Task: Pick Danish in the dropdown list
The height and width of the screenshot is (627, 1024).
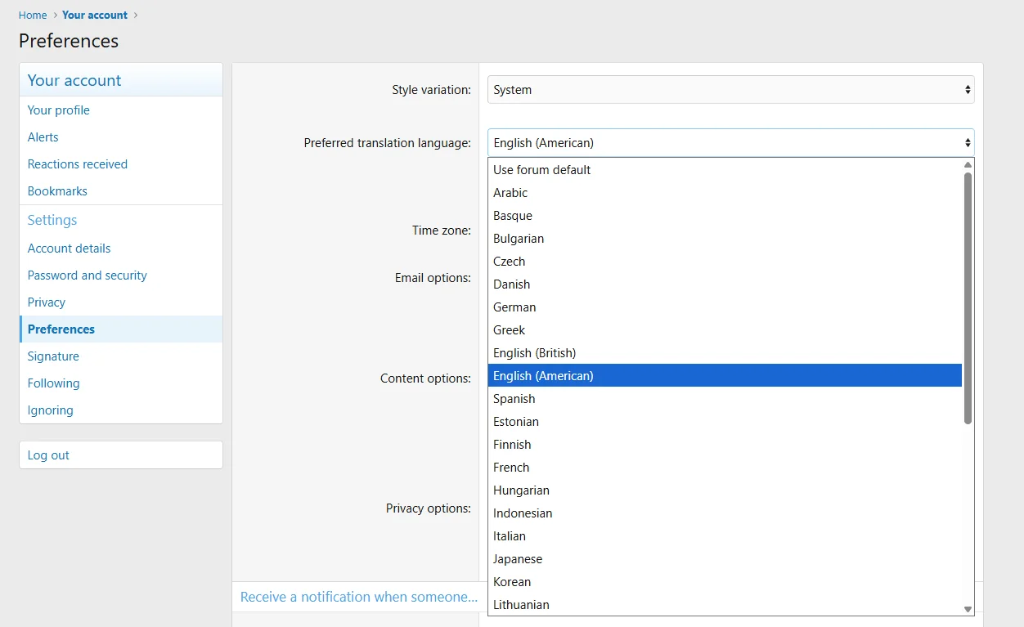Action: (725, 284)
